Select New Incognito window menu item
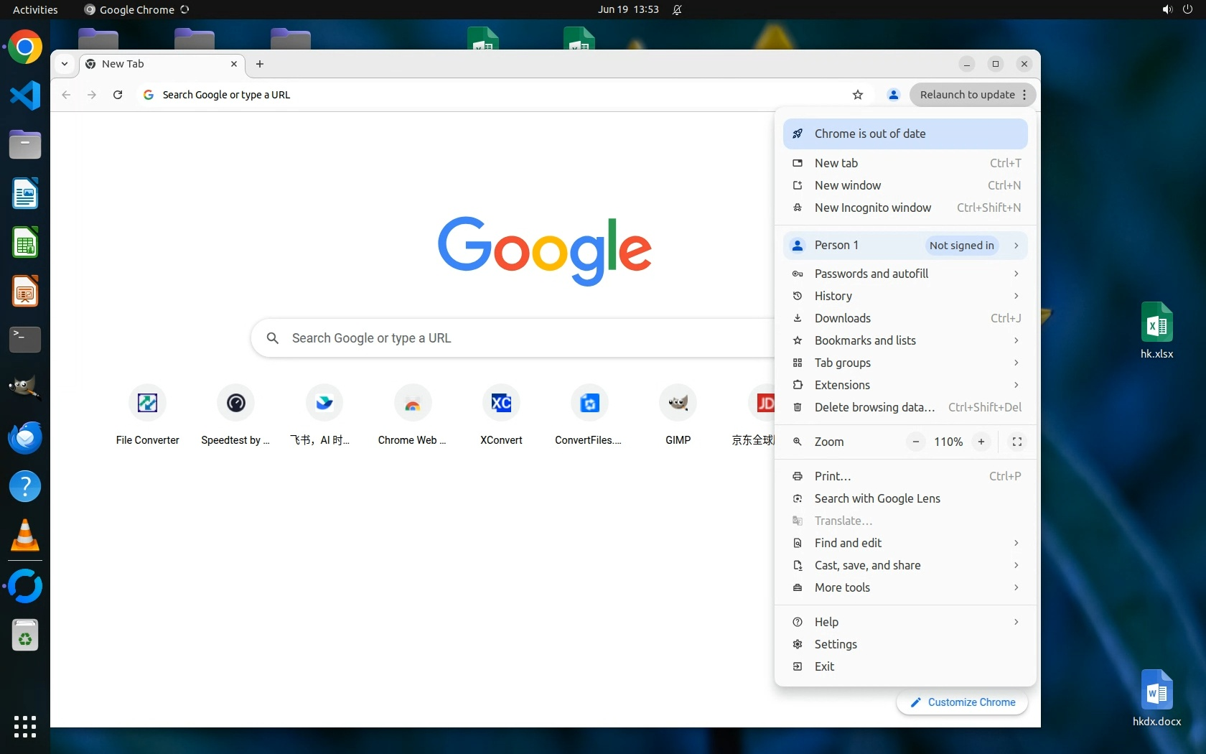Image resolution: width=1206 pixels, height=754 pixels. [x=872, y=208]
